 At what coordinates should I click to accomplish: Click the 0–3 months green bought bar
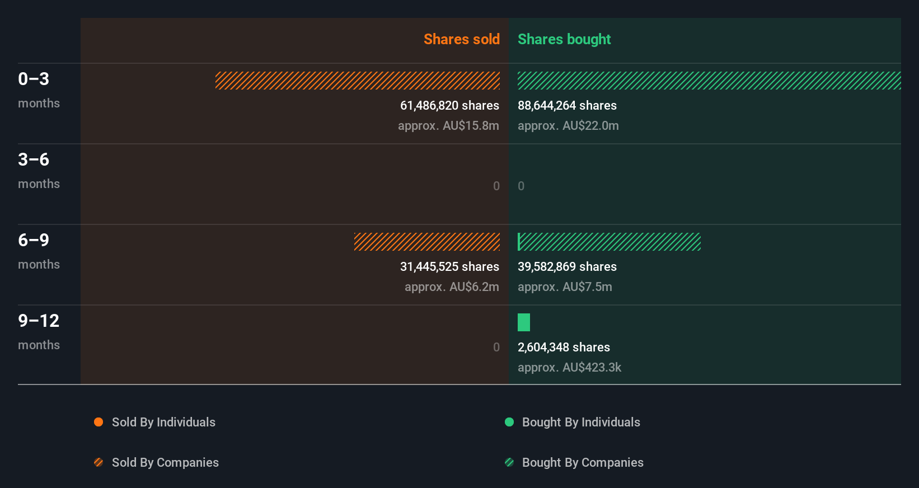[709, 81]
